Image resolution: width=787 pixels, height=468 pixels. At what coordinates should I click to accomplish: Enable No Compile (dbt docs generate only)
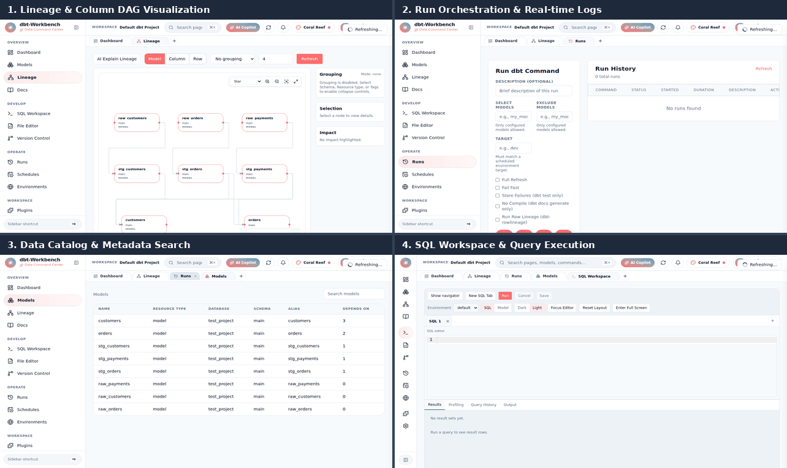[498, 206]
